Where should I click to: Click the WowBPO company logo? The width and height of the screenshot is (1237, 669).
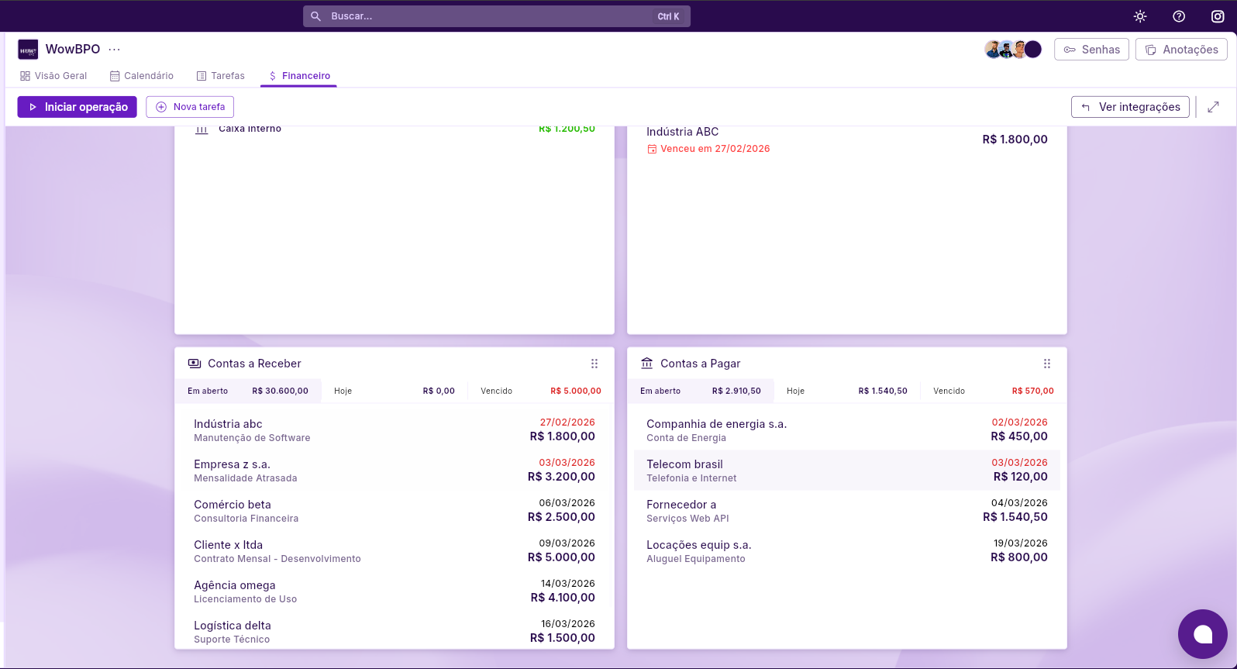28,50
